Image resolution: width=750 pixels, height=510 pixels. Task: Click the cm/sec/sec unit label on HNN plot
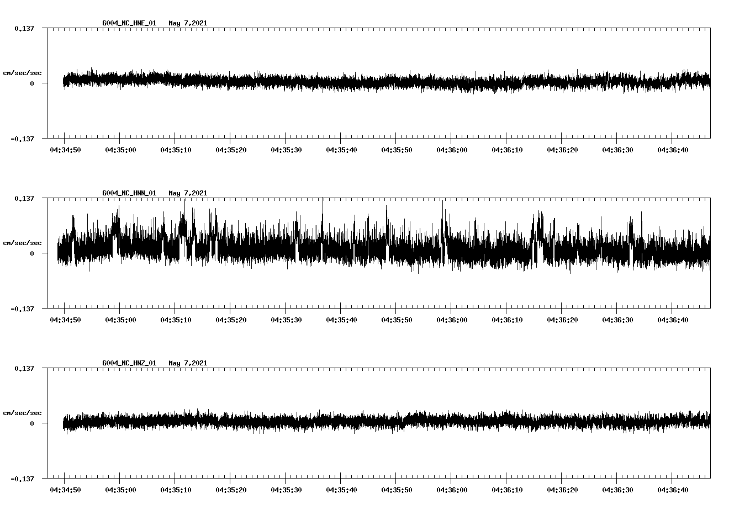click(x=22, y=242)
